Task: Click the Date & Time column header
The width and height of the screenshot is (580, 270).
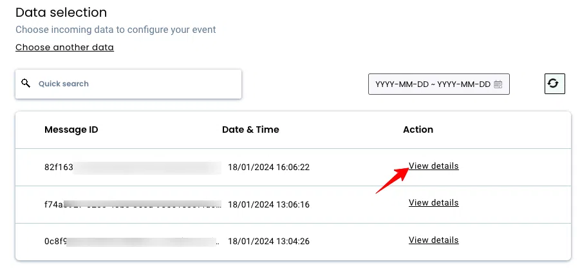Action: pos(250,130)
